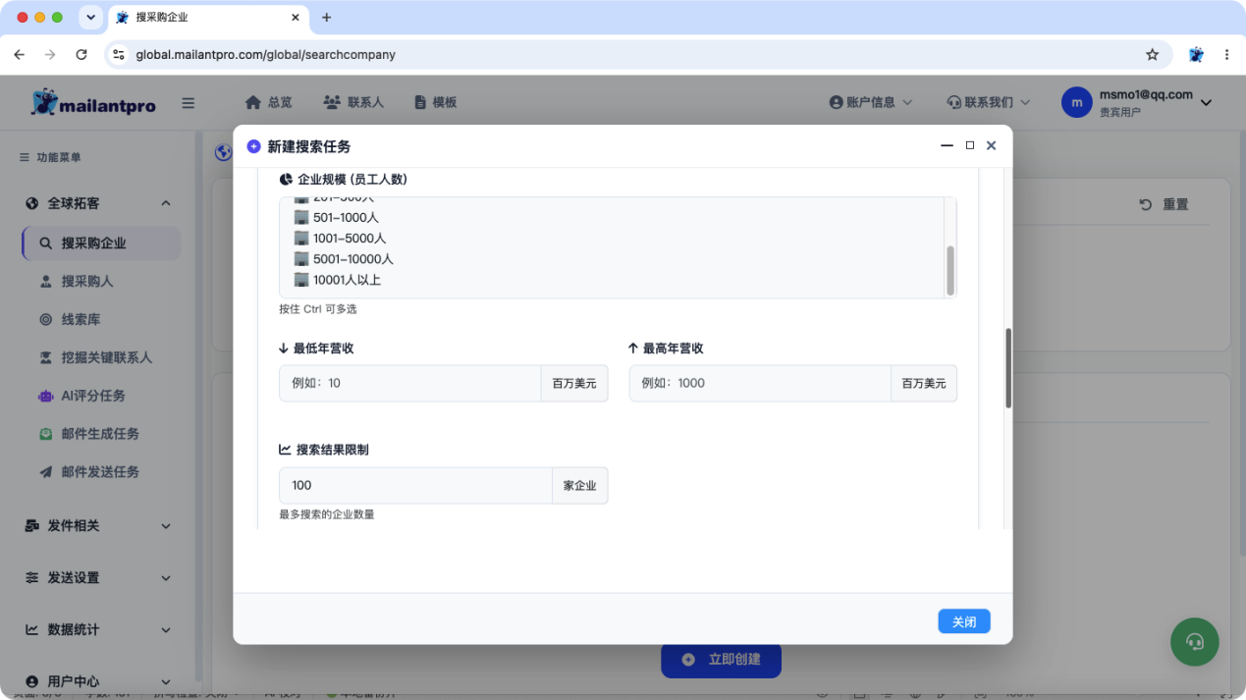Click the target icon beside 线索库

click(x=45, y=320)
